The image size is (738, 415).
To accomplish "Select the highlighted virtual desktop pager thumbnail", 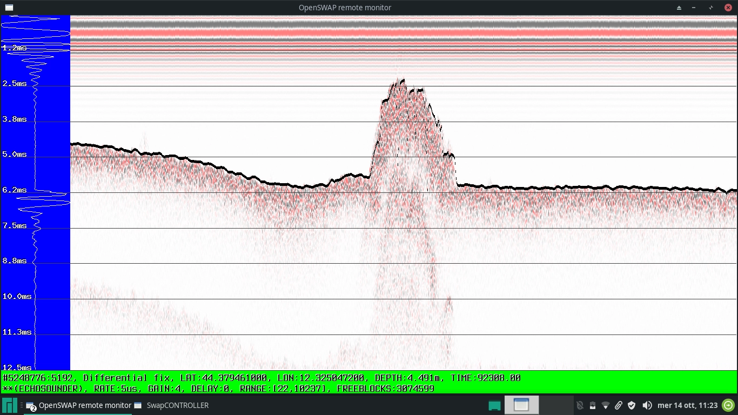I will [521, 405].
